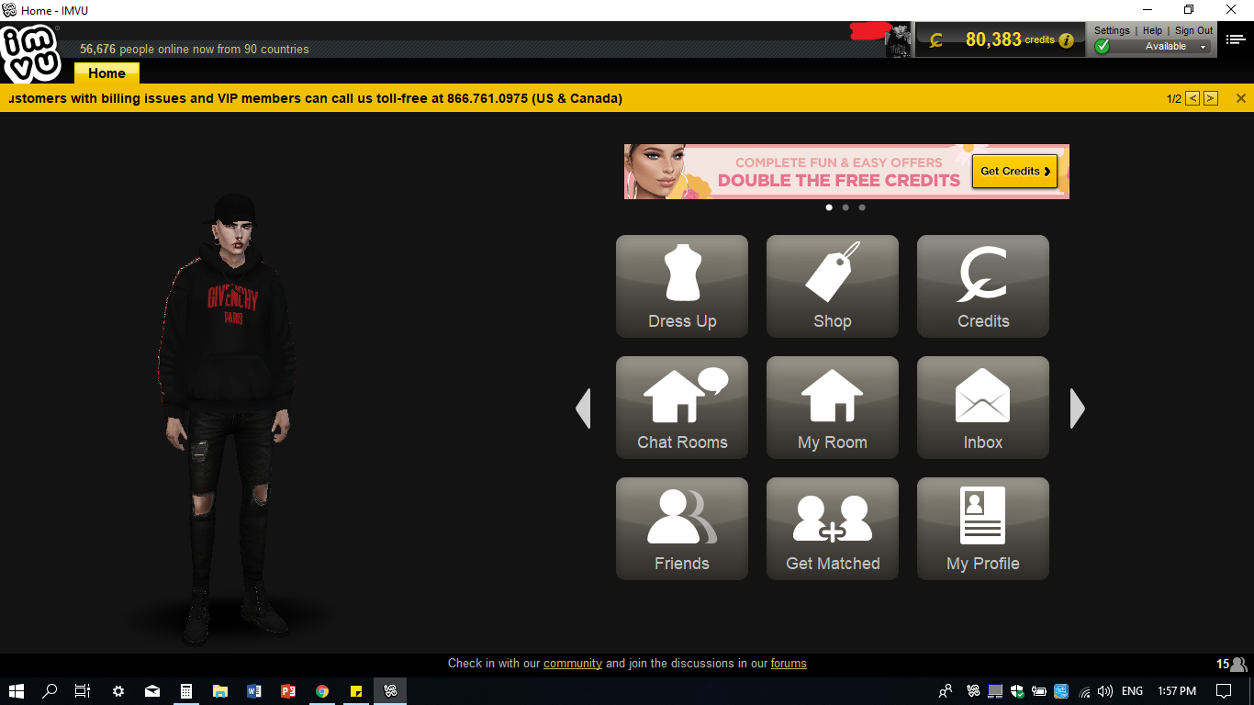This screenshot has width=1254, height=705.
Task: Toggle the green availability status checkmark
Action: [x=1102, y=46]
